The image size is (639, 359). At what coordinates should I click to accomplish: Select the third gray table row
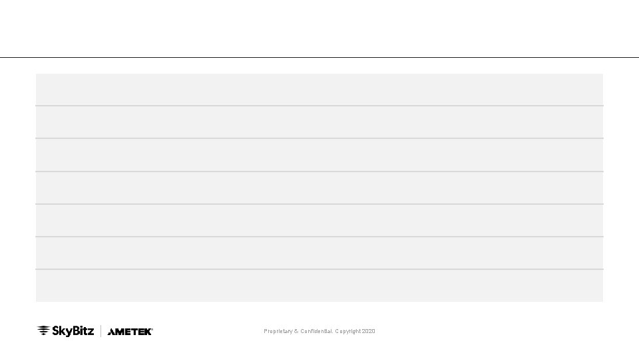pos(319,155)
